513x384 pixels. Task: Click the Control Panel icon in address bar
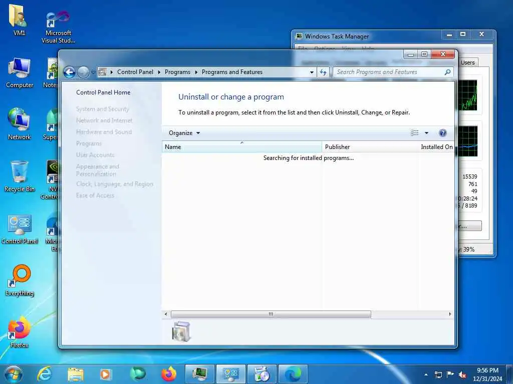tap(102, 72)
